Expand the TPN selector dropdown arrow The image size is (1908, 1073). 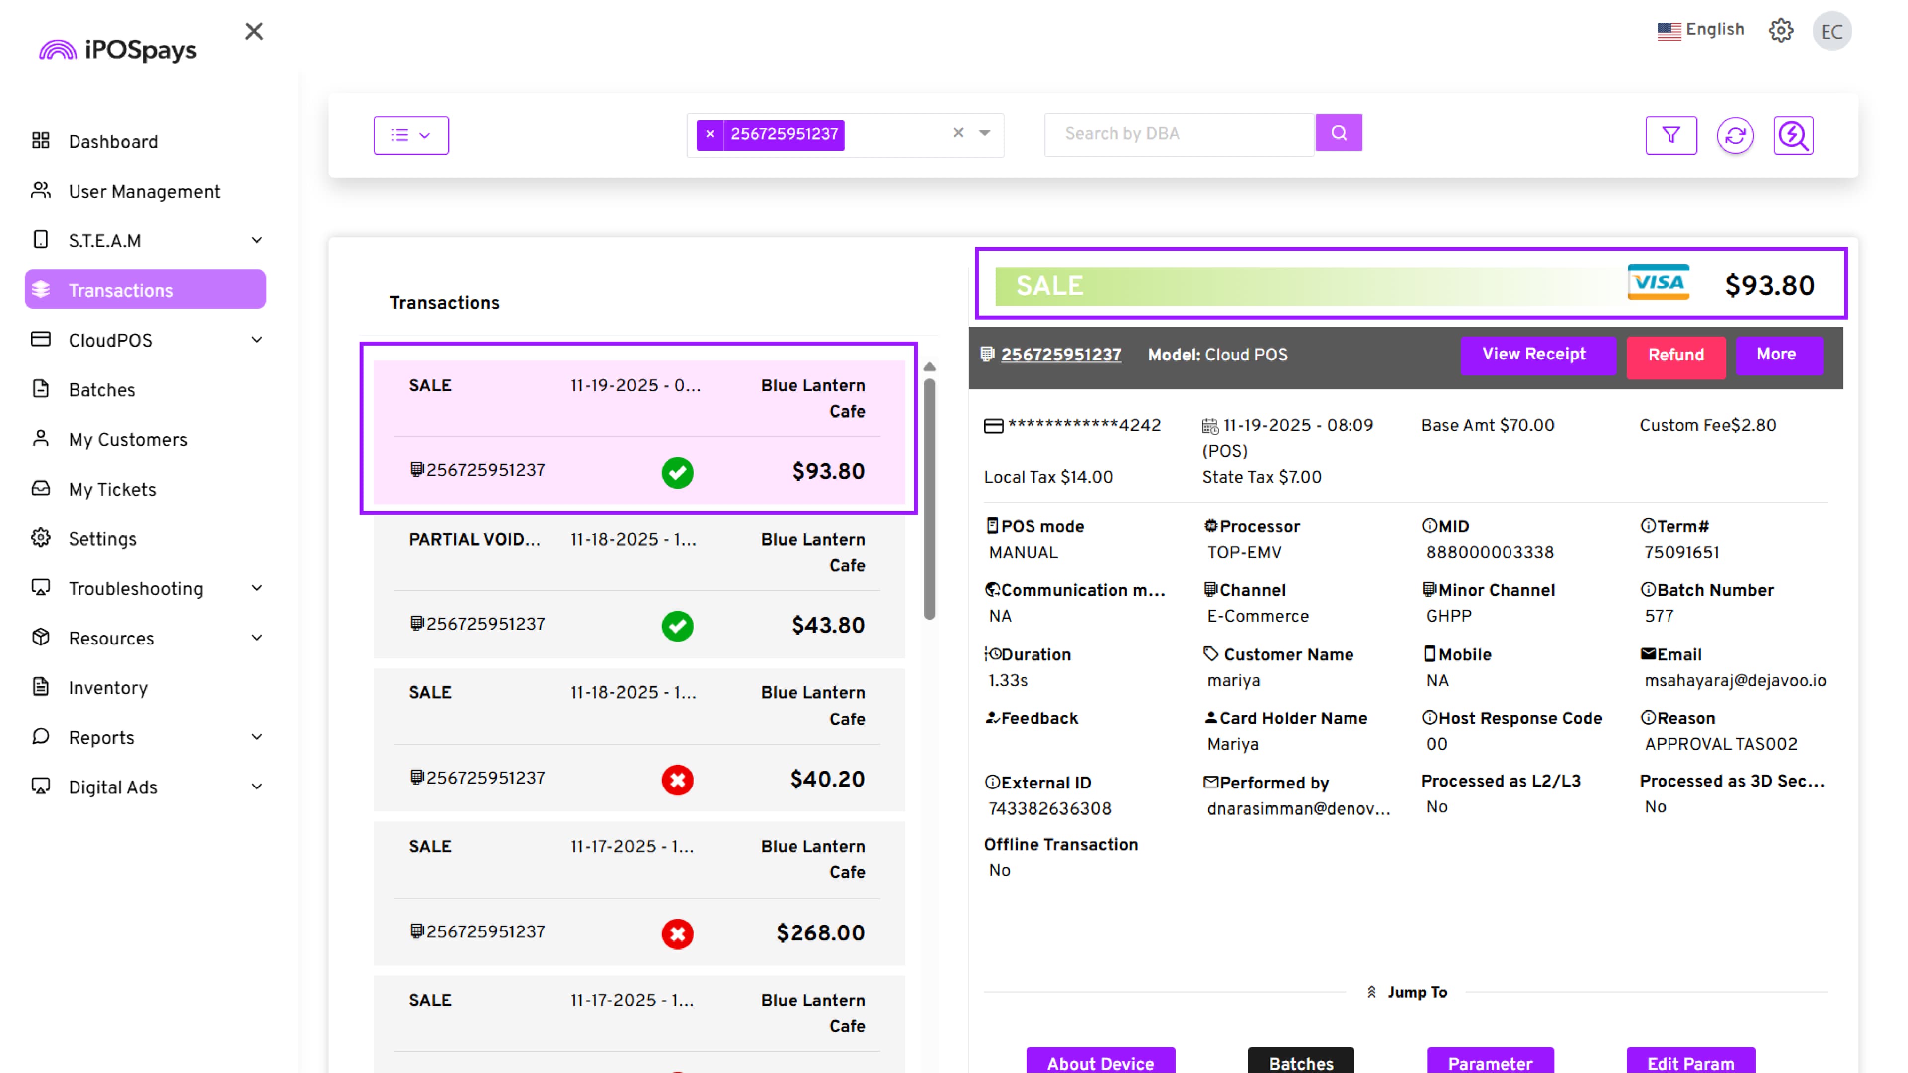click(984, 133)
